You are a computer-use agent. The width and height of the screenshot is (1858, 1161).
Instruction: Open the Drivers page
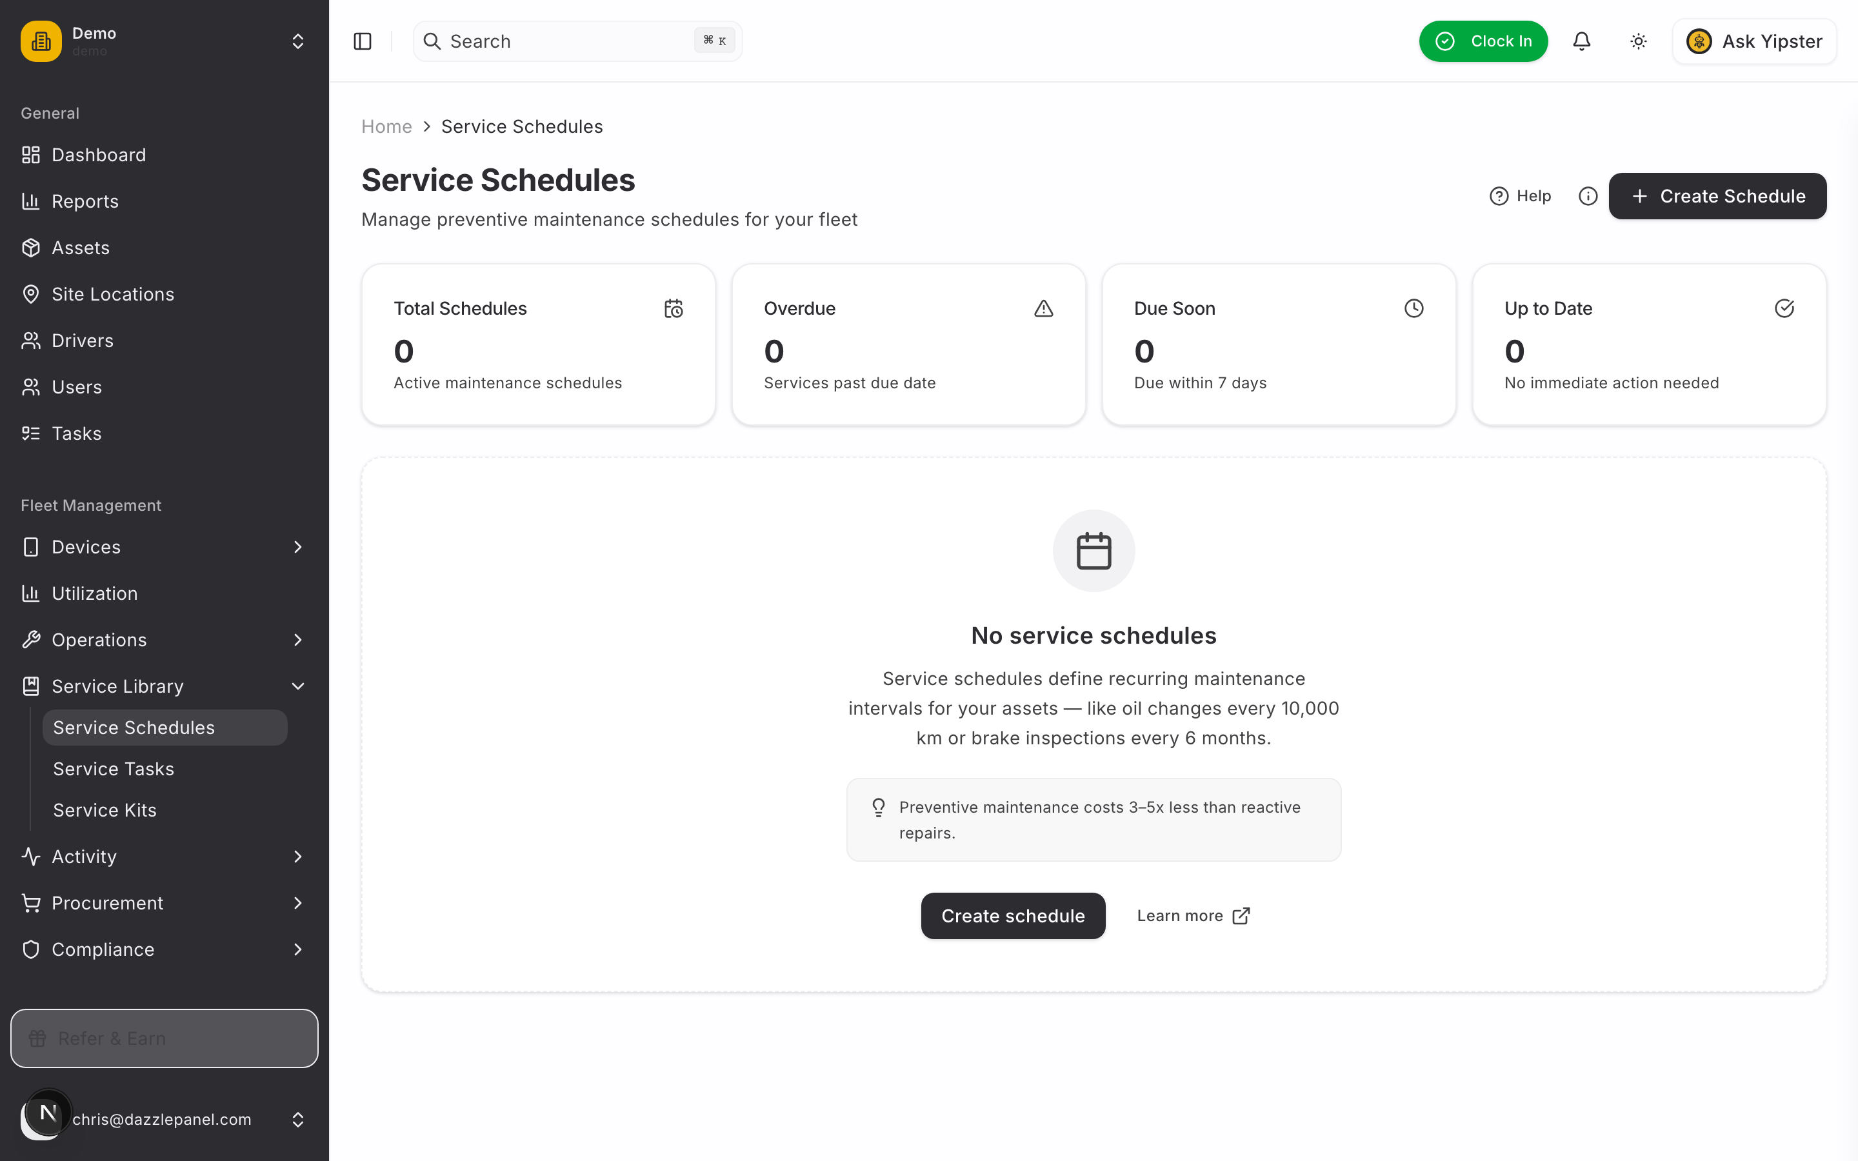pyautogui.click(x=165, y=341)
